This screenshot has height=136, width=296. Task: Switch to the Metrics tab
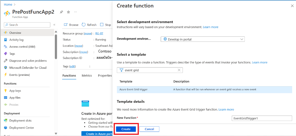(87, 76)
